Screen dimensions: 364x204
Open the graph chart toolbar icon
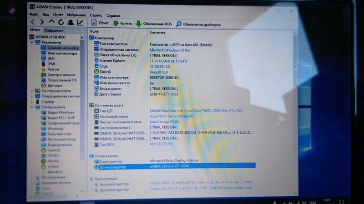click(x=80, y=22)
